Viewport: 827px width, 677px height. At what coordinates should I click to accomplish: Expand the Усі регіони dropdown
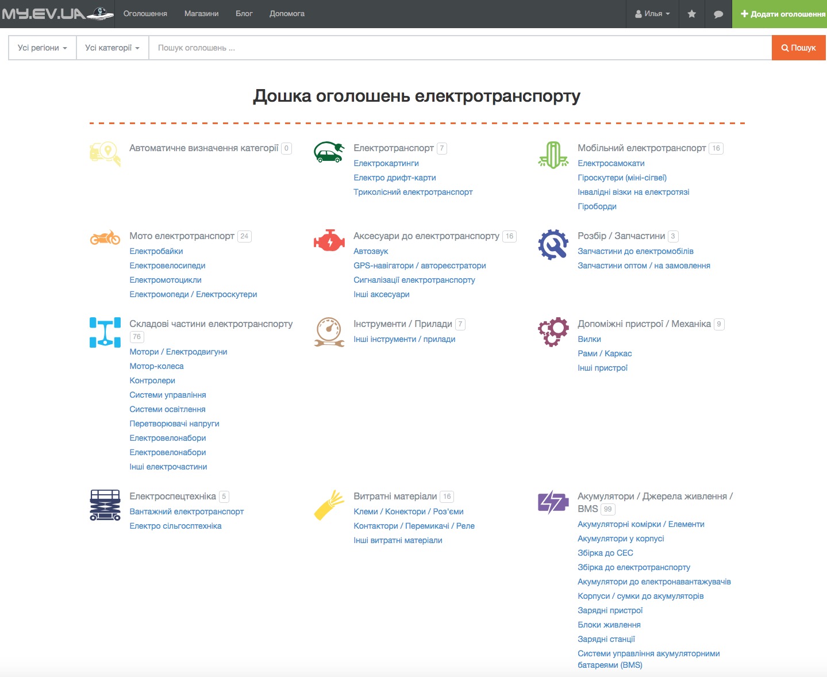[x=42, y=48]
